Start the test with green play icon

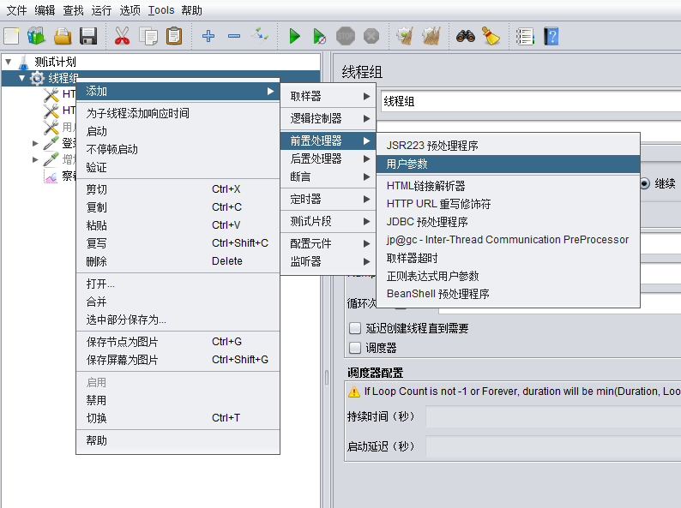(294, 36)
